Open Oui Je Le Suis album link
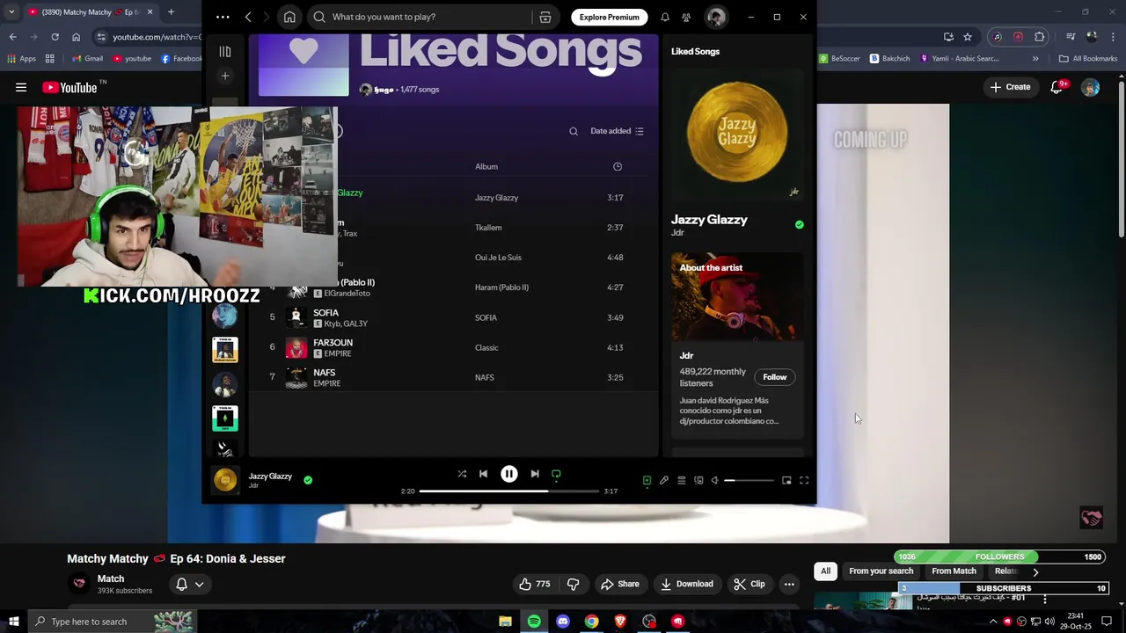1126x633 pixels. coord(498,258)
